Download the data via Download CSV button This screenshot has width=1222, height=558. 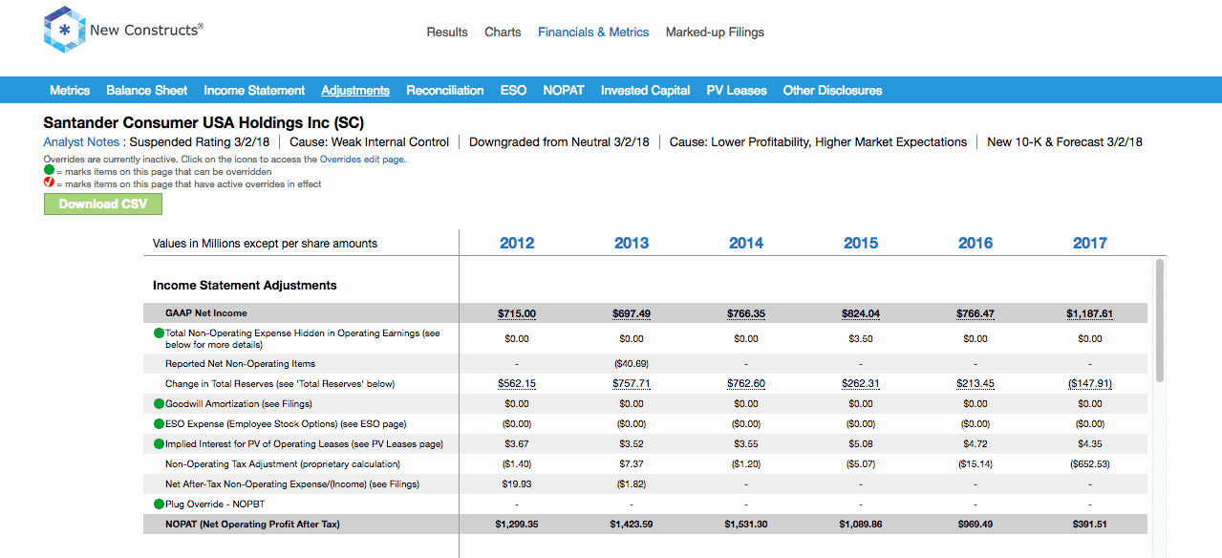point(103,204)
